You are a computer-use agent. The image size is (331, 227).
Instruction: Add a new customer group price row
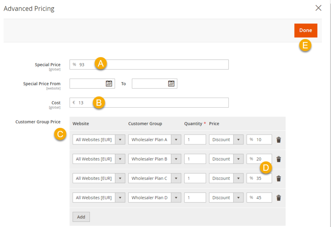81,217
